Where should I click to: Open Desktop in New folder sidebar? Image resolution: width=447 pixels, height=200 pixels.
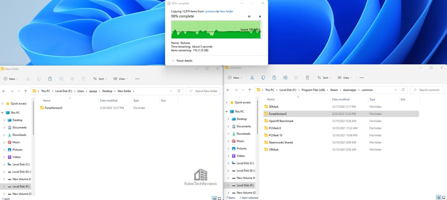click(x=18, y=120)
